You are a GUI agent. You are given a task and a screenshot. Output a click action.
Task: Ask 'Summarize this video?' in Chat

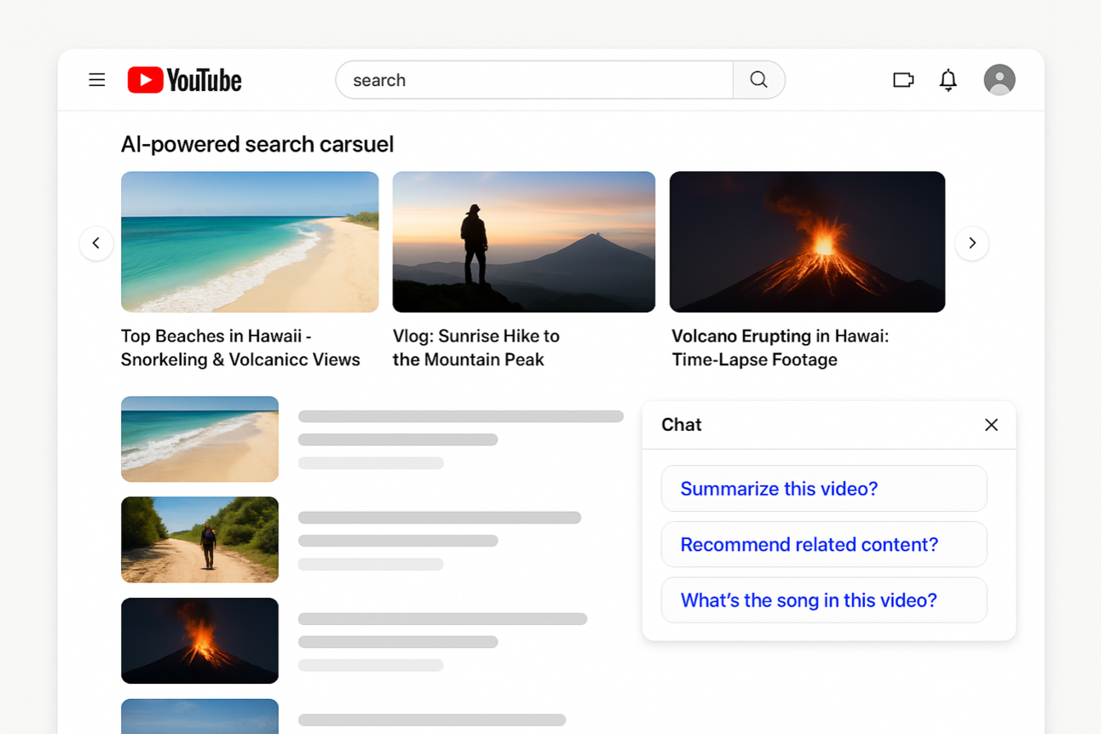tap(823, 488)
